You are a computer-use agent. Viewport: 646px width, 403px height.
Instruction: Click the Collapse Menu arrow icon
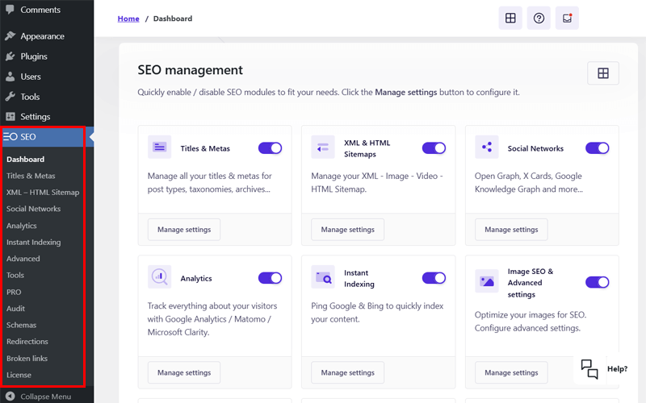(x=10, y=397)
